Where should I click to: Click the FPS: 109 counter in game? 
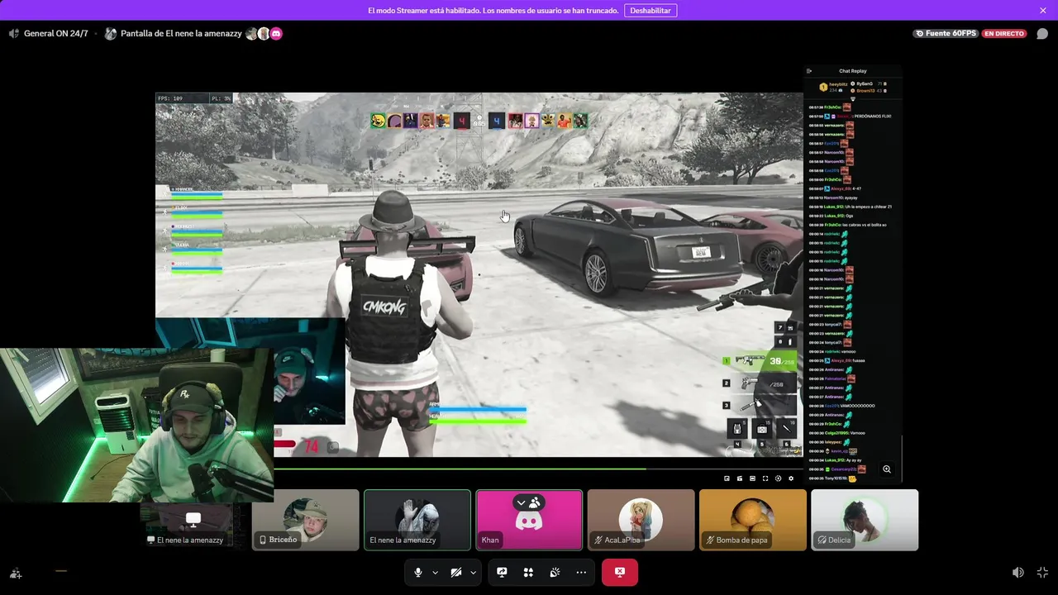(x=171, y=98)
